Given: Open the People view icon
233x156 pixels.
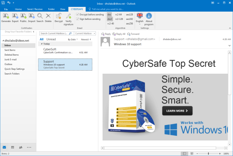Looking at the screenshot, I should [x=21, y=147].
